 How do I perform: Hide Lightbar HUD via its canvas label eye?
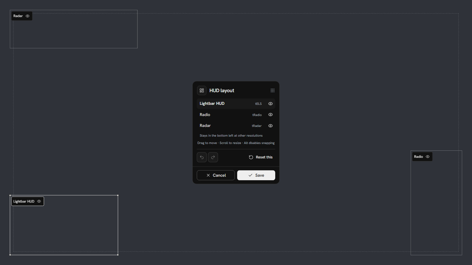[39, 201]
